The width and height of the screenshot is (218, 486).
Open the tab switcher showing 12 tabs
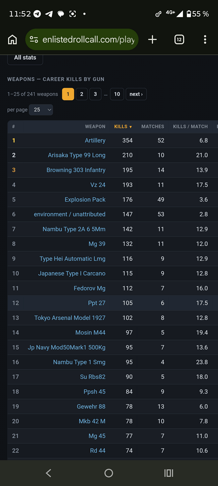179,40
